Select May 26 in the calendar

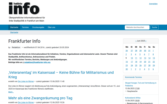[127, 51]
